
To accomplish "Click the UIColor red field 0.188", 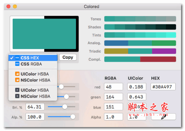I will pos(137,87).
